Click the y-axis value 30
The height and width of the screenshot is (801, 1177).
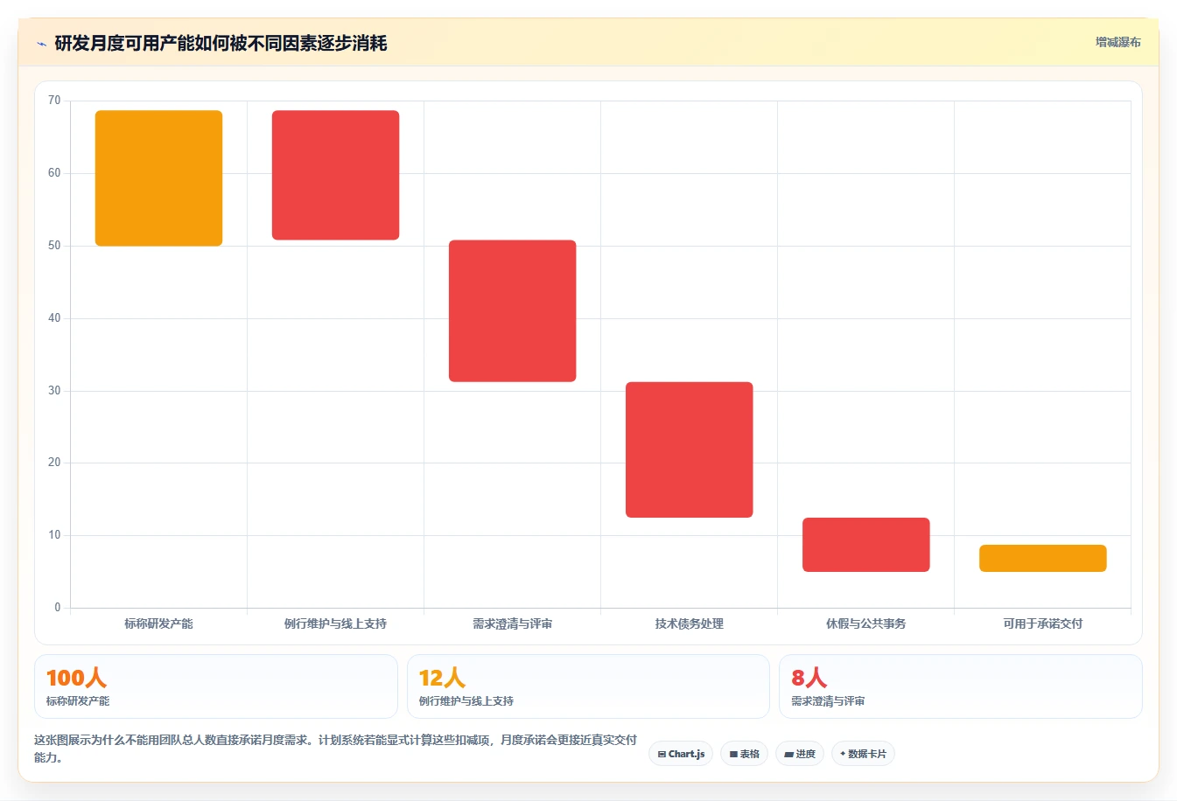click(54, 391)
